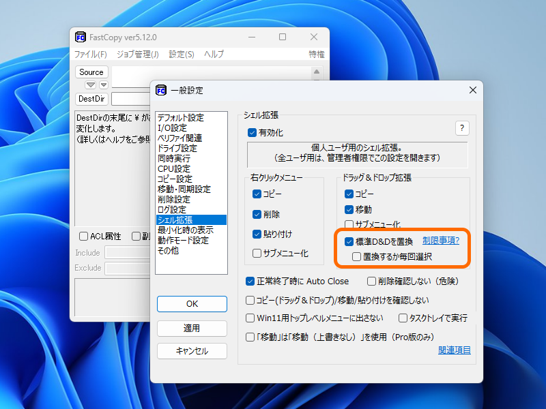Enable コピー(ドラッグ＆ドロップ)/移動/貼り付けを確認しない checkbox

point(250,300)
